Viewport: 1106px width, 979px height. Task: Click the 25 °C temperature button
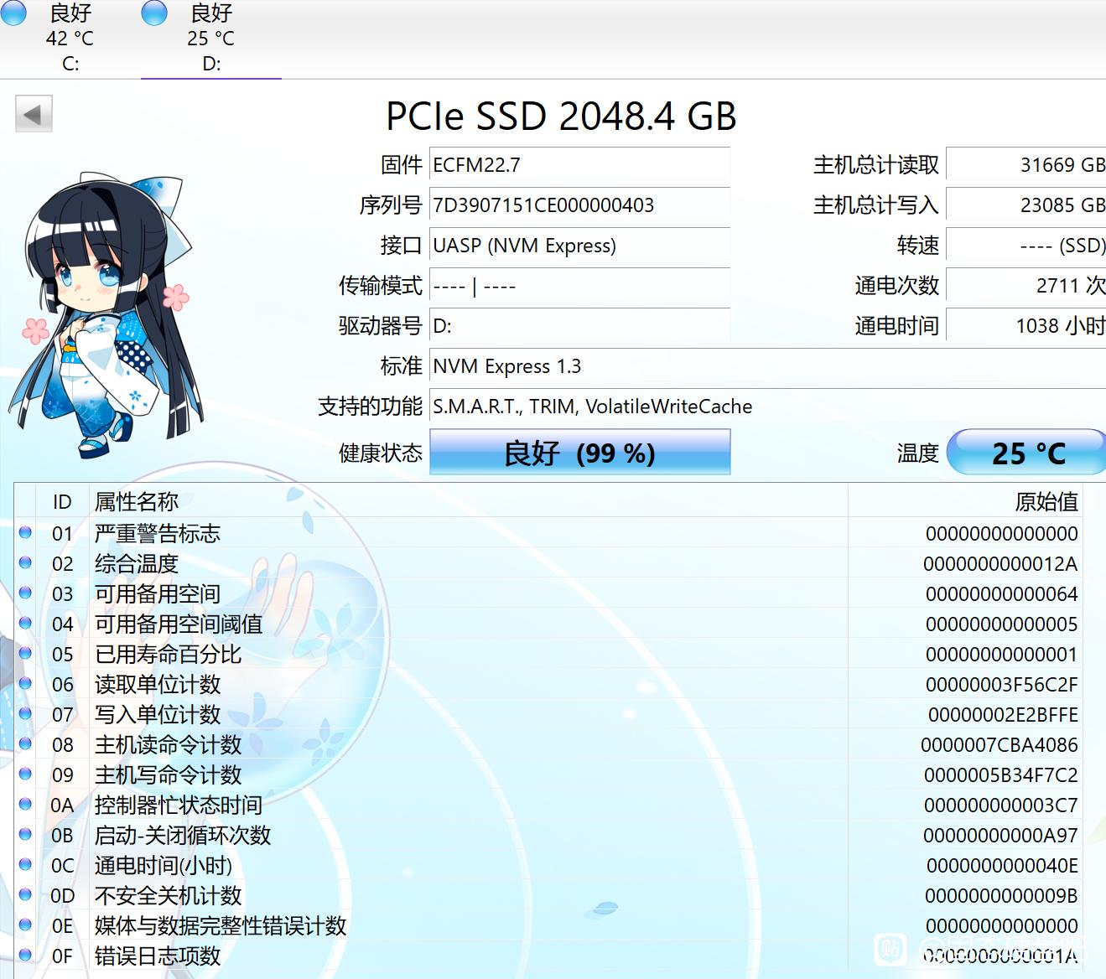[1027, 452]
